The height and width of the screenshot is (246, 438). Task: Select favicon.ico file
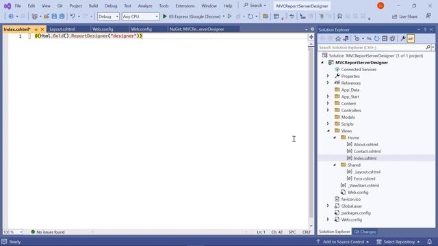pos(351,199)
